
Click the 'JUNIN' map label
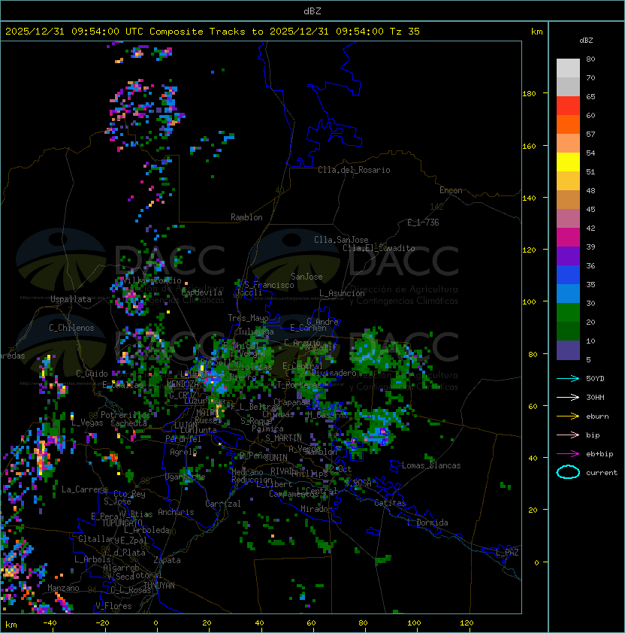(276, 457)
